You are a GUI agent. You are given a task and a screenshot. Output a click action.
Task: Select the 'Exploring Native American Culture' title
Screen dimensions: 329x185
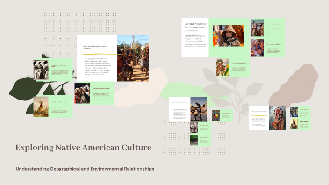click(83, 148)
